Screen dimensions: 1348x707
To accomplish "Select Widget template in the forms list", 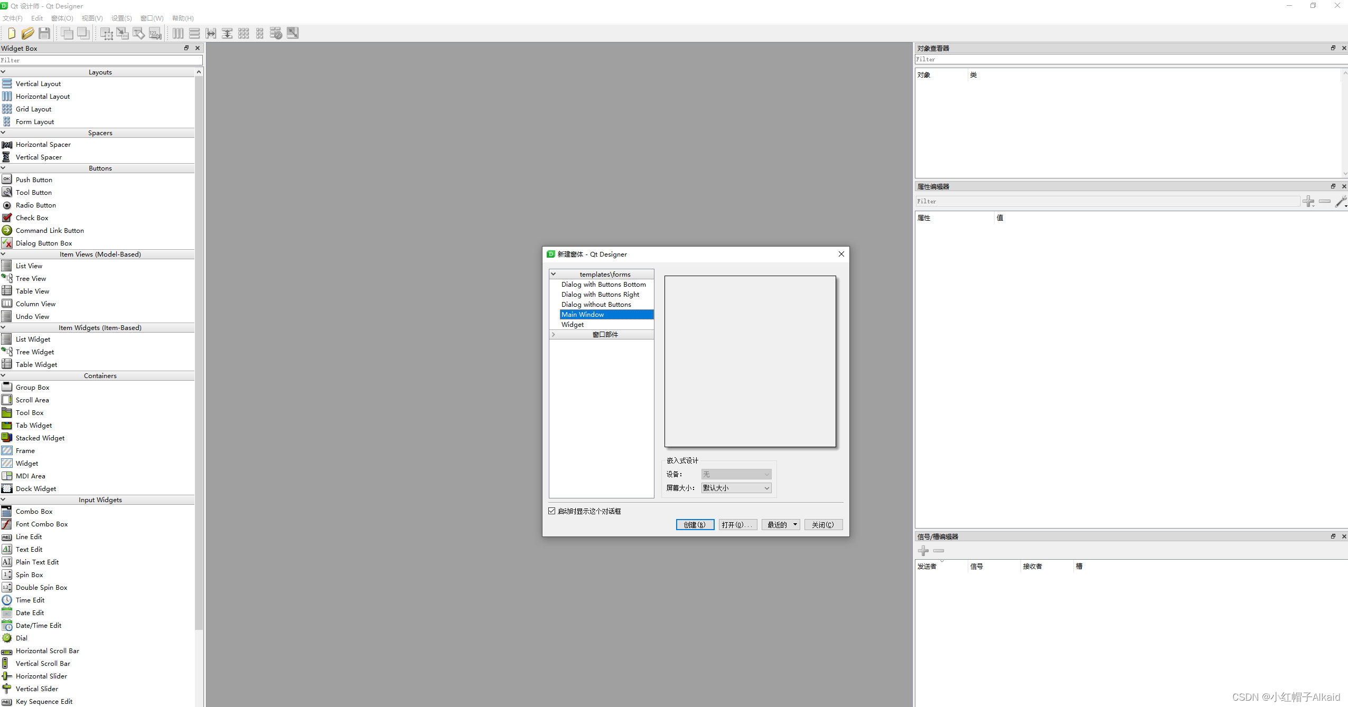I will pyautogui.click(x=573, y=325).
